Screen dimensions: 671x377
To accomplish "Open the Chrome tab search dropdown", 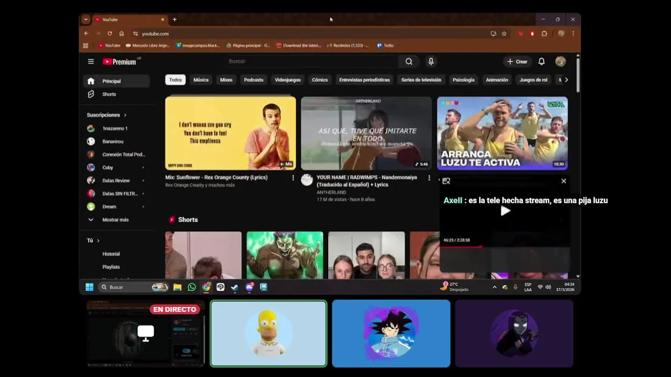I will 86,19.
